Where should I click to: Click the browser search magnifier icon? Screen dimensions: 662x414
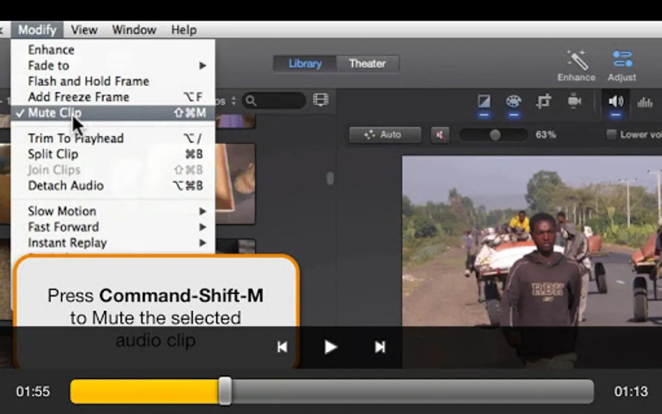pyautogui.click(x=251, y=100)
